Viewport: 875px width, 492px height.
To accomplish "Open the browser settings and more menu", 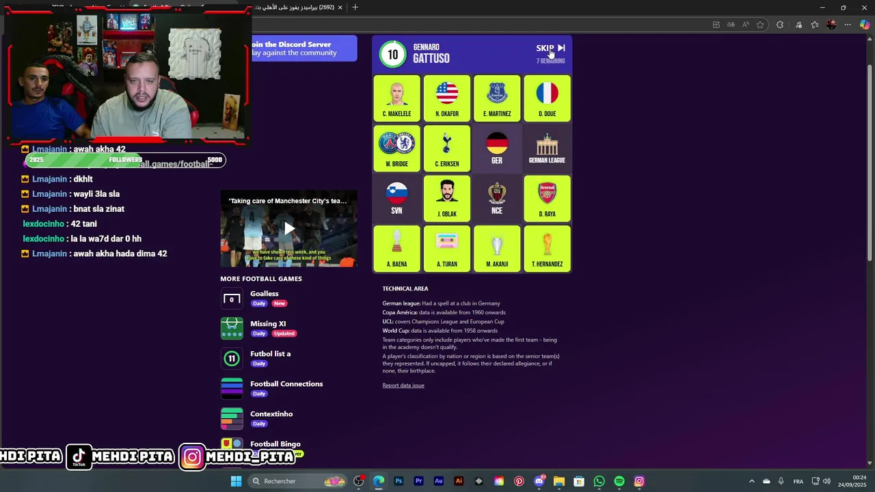I will [x=848, y=25].
